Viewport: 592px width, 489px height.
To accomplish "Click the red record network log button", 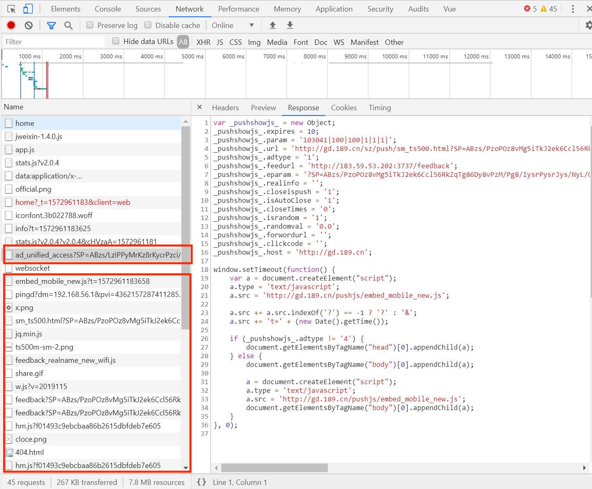I will point(11,25).
